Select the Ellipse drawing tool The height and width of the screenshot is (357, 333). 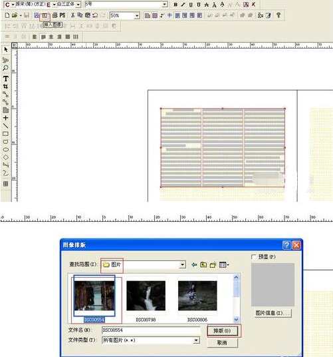click(x=6, y=150)
